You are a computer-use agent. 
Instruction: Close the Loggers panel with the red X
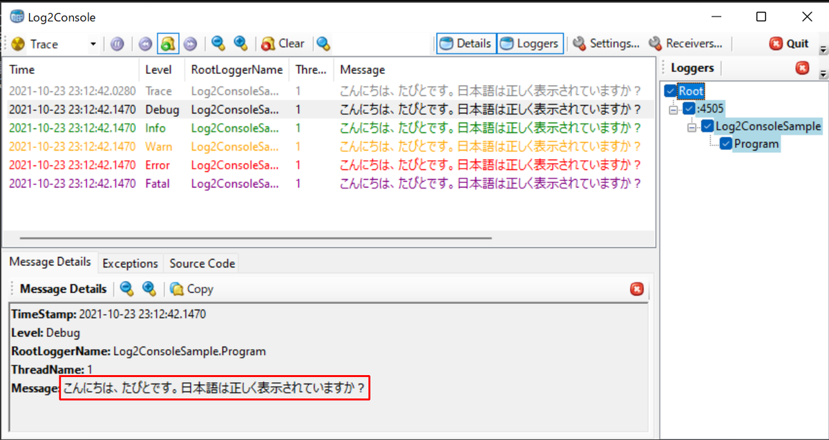point(801,68)
